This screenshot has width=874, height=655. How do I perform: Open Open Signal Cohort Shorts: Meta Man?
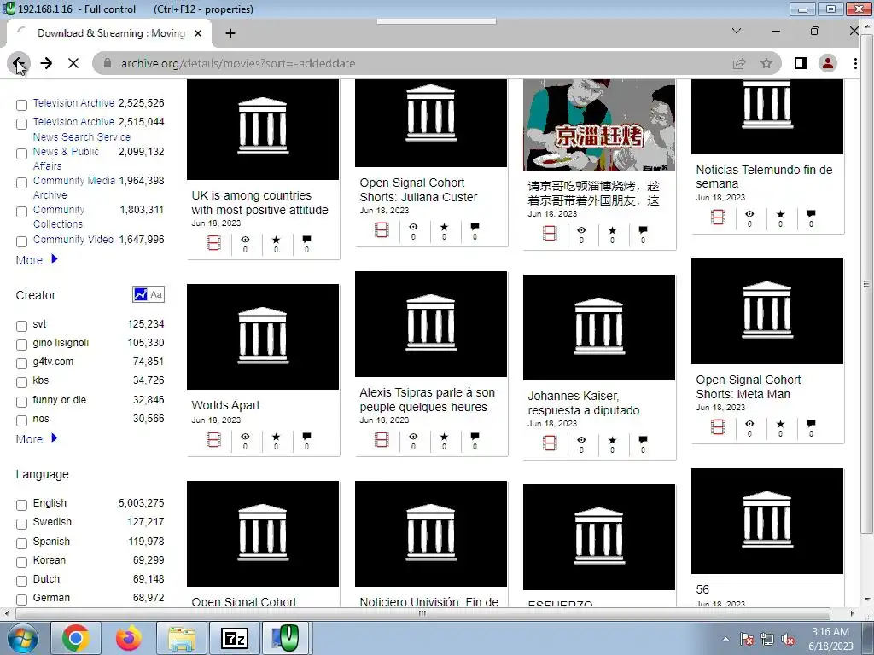point(748,386)
